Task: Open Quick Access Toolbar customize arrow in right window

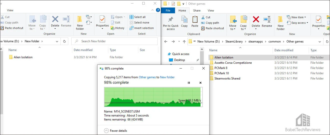Action: (183, 4)
